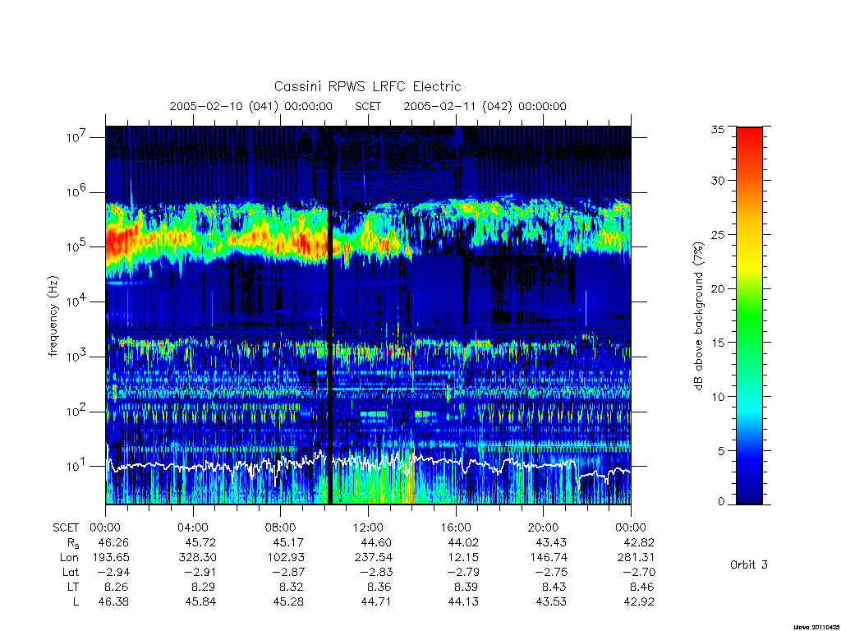Screen dimensions: 841x631
Task: Click the 'Orbit 3' label
Action: point(749,565)
